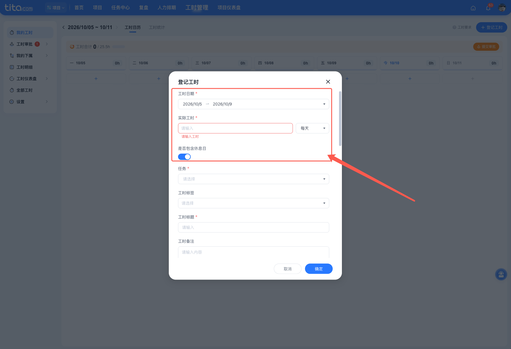Toggle the 是否包含休息日 switch
This screenshot has width=511, height=349.
point(184,157)
